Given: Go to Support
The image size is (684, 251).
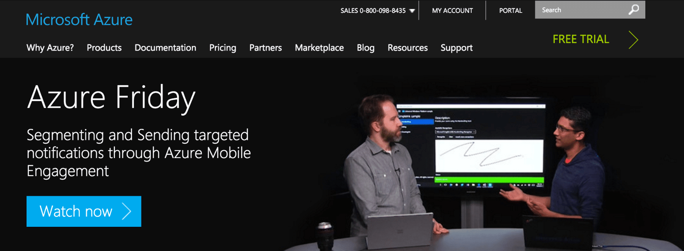Looking at the screenshot, I should 457,48.
